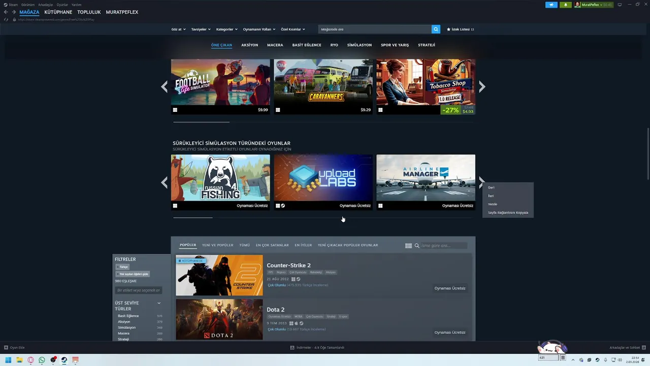The image size is (650, 366).
Task: Click the Oyun Ekle button
Action: pyautogui.click(x=14, y=348)
